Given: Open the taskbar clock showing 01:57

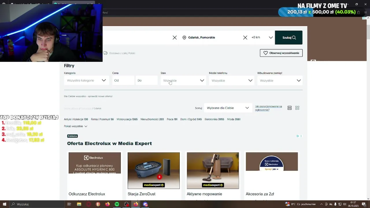Looking at the screenshot, I should pyautogui.click(x=353, y=204).
